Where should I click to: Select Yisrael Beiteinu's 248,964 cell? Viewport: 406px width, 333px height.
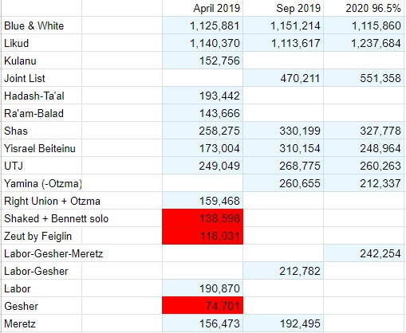click(365, 148)
